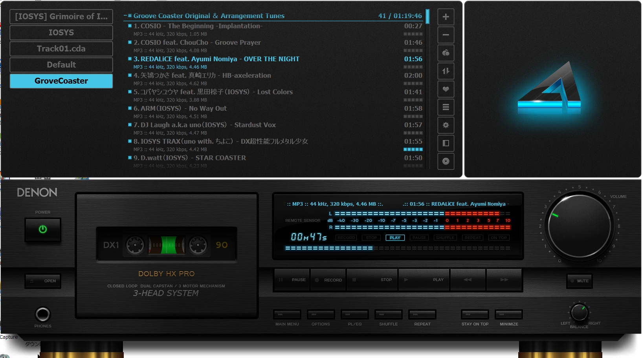The image size is (642, 358).
Task: Toggle the STAY ON TOP button
Action: tap(475, 314)
